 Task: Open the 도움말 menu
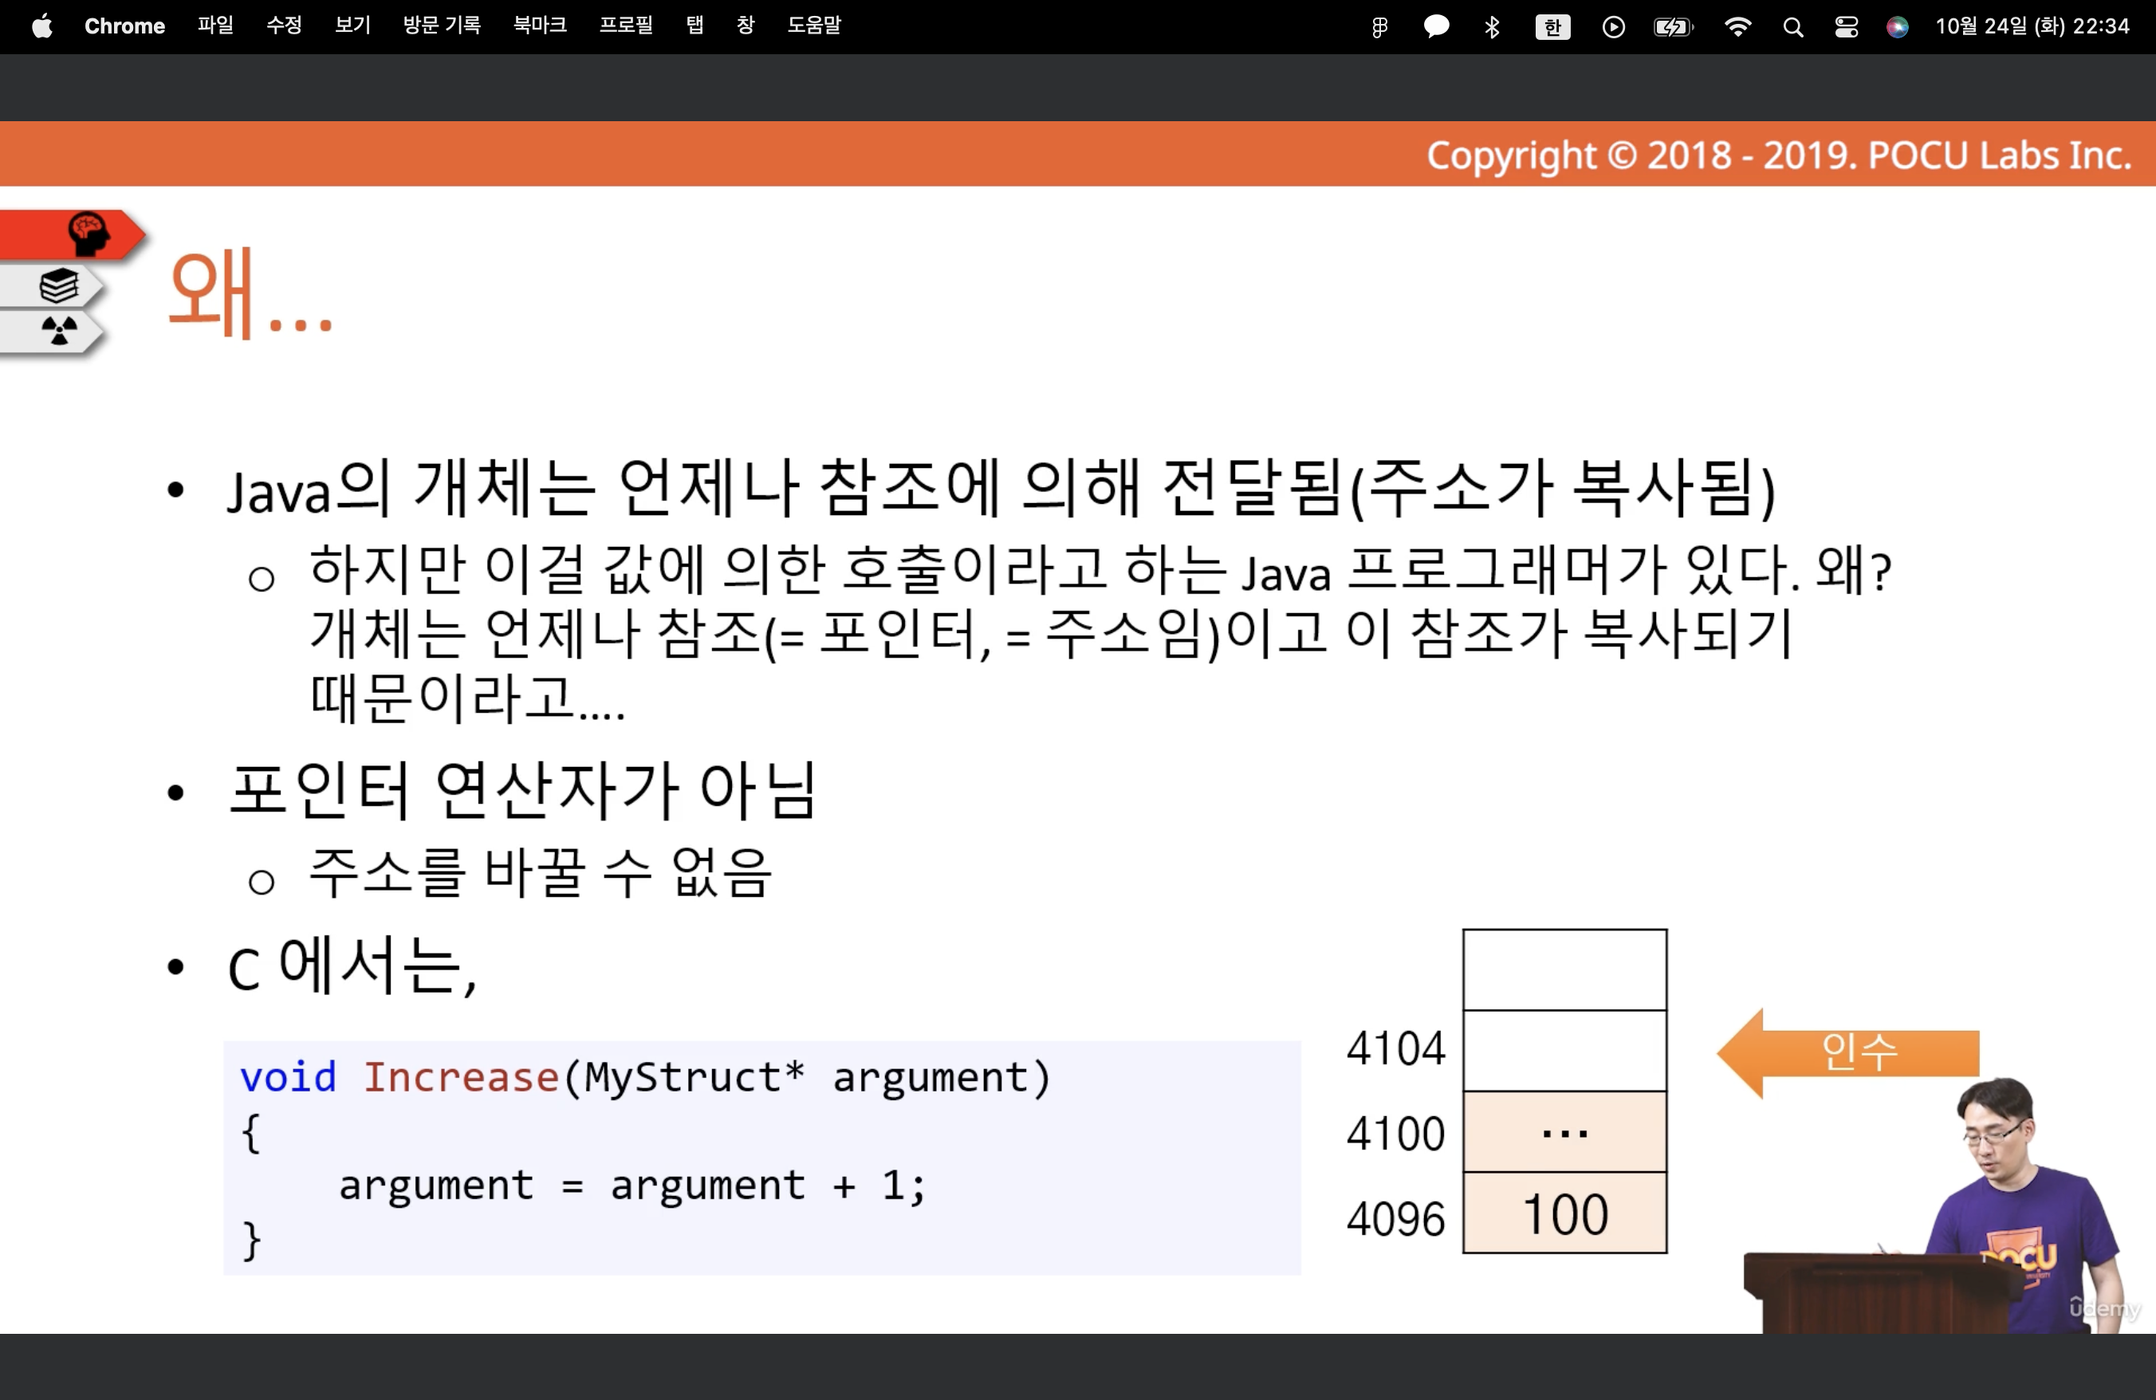coord(813,26)
